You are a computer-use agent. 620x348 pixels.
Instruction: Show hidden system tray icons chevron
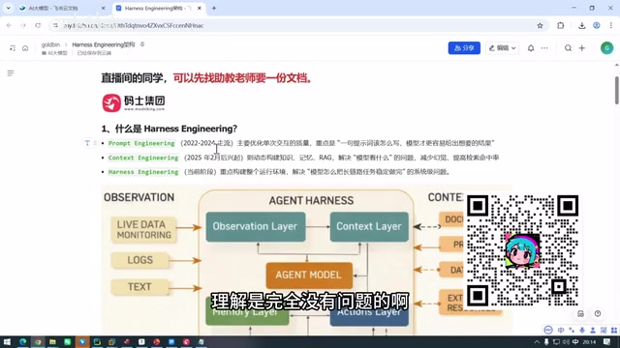(x=537, y=341)
